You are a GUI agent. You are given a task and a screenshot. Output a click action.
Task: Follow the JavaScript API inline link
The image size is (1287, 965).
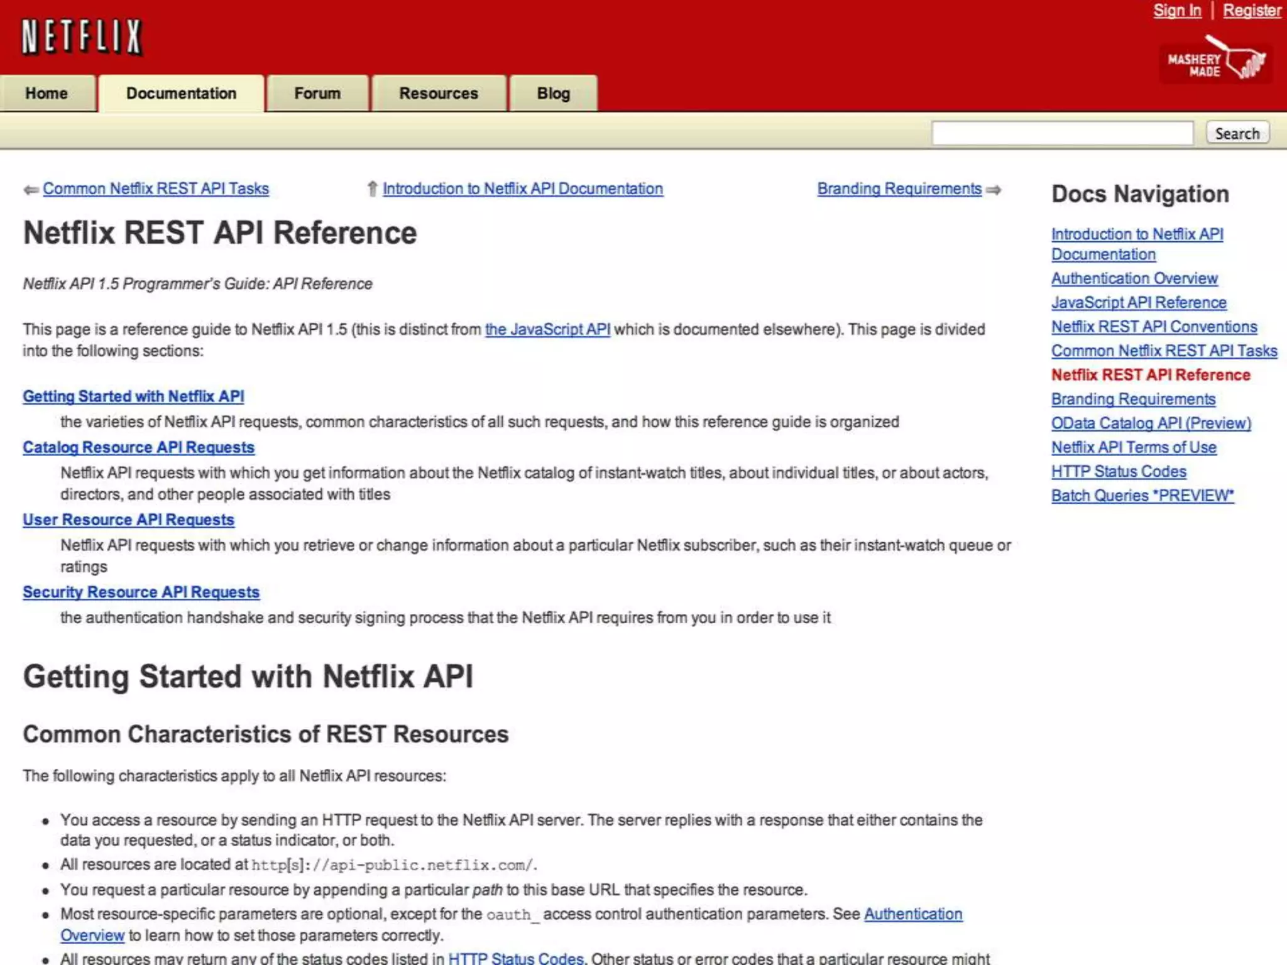click(547, 329)
